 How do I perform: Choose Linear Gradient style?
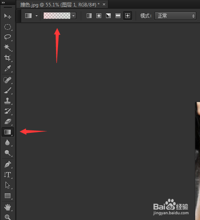click(89, 16)
